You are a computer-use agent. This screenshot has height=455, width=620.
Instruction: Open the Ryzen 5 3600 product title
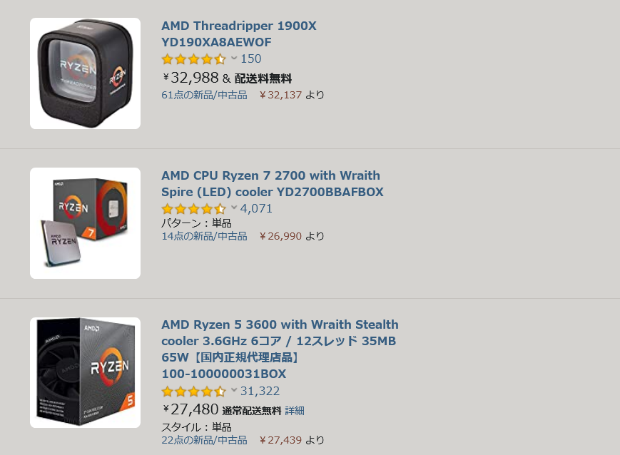280,349
